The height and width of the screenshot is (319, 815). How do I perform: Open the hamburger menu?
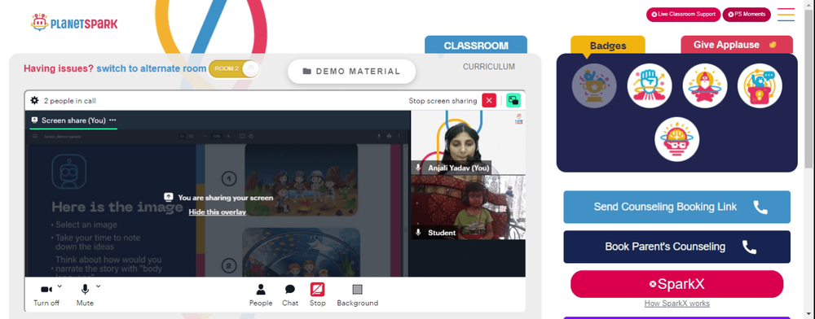pos(786,15)
